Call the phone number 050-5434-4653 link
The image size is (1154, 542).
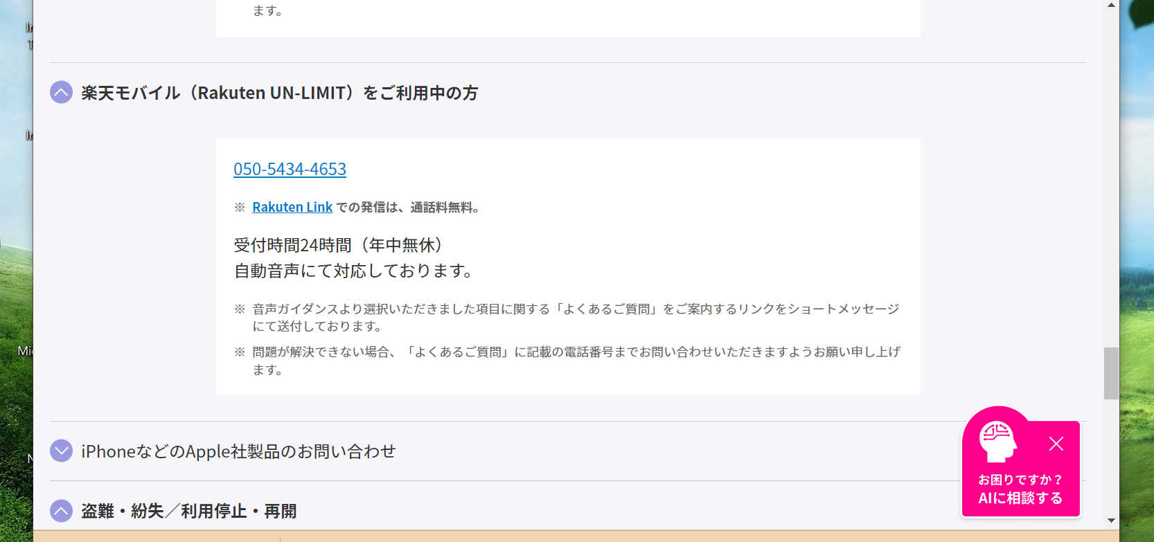[x=290, y=169]
